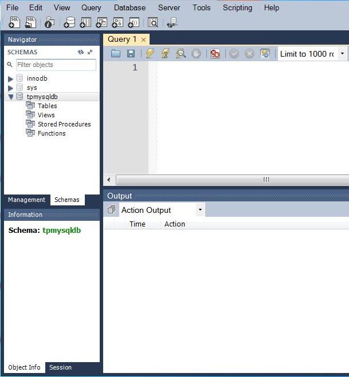Collapse the tpmysqldb schema
Image resolution: width=349 pixels, height=377 pixels.
(11, 97)
